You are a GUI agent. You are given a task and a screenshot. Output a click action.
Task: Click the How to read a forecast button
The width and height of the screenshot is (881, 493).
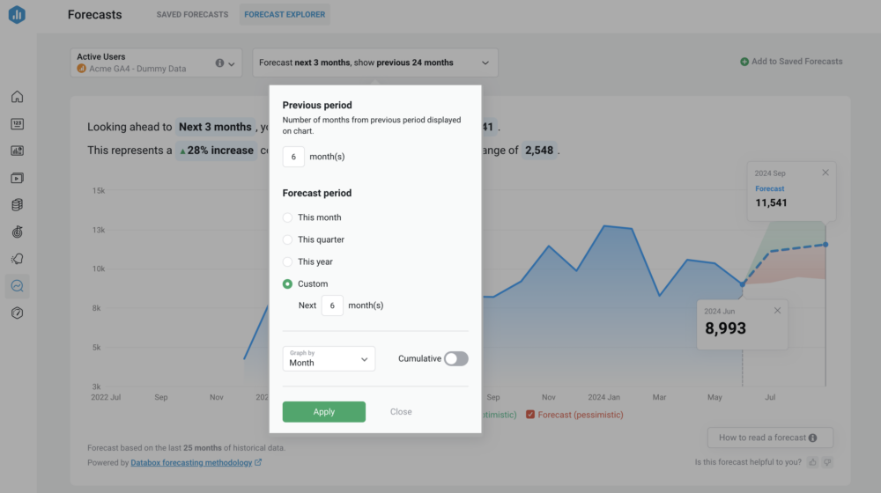[770, 438]
